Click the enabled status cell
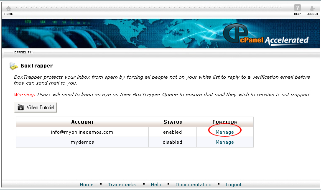The width and height of the screenshot is (321, 190). coord(173,132)
